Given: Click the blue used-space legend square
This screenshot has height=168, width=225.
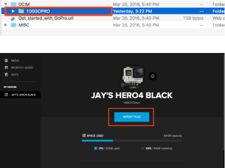Looking at the screenshot, I should [x=96, y=148].
